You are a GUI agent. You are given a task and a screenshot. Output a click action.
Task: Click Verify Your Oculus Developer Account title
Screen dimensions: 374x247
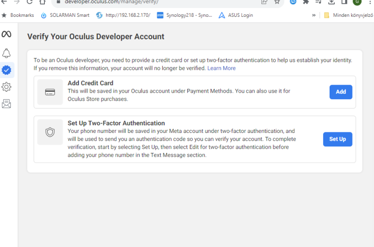[96, 36]
